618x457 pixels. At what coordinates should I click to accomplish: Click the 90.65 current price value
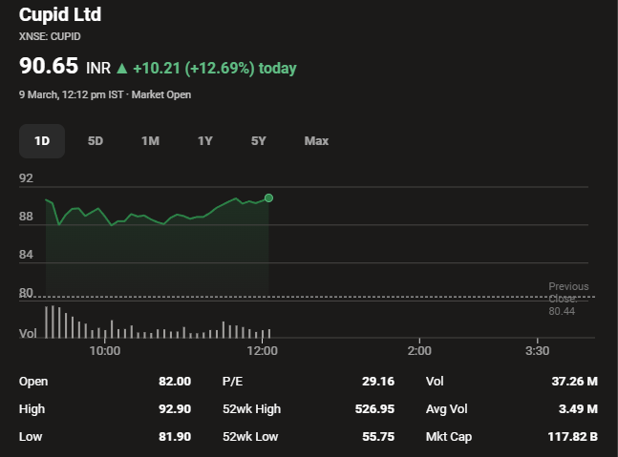point(48,68)
